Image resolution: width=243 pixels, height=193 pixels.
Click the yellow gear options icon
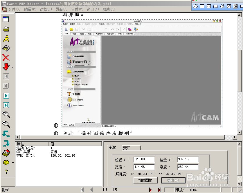6,162
